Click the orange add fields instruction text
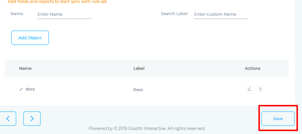 tap(57, 2)
